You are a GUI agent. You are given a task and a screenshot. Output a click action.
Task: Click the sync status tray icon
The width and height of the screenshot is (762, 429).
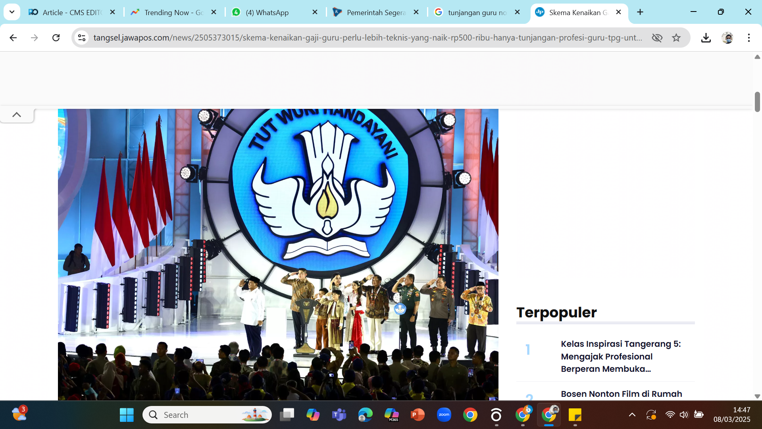point(651,415)
